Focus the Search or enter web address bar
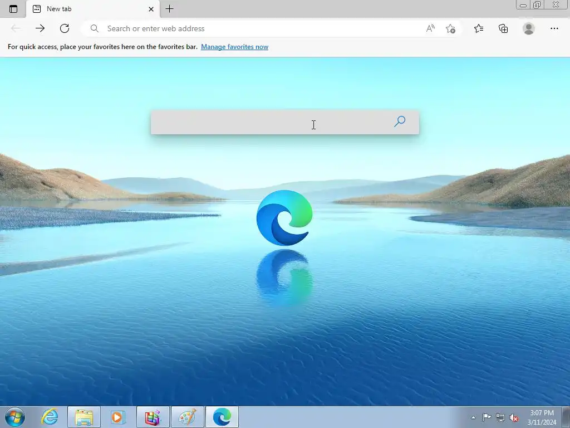This screenshot has width=570, height=428. (271, 28)
